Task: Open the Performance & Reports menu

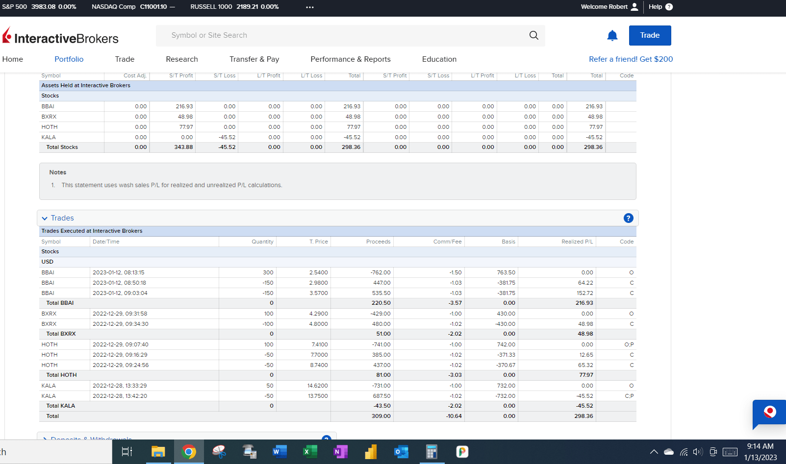Action: click(350, 59)
